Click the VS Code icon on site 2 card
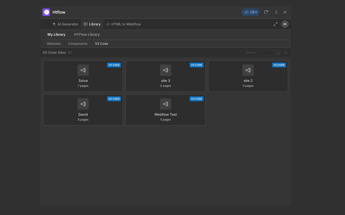This screenshot has width=345, height=215. [248, 70]
